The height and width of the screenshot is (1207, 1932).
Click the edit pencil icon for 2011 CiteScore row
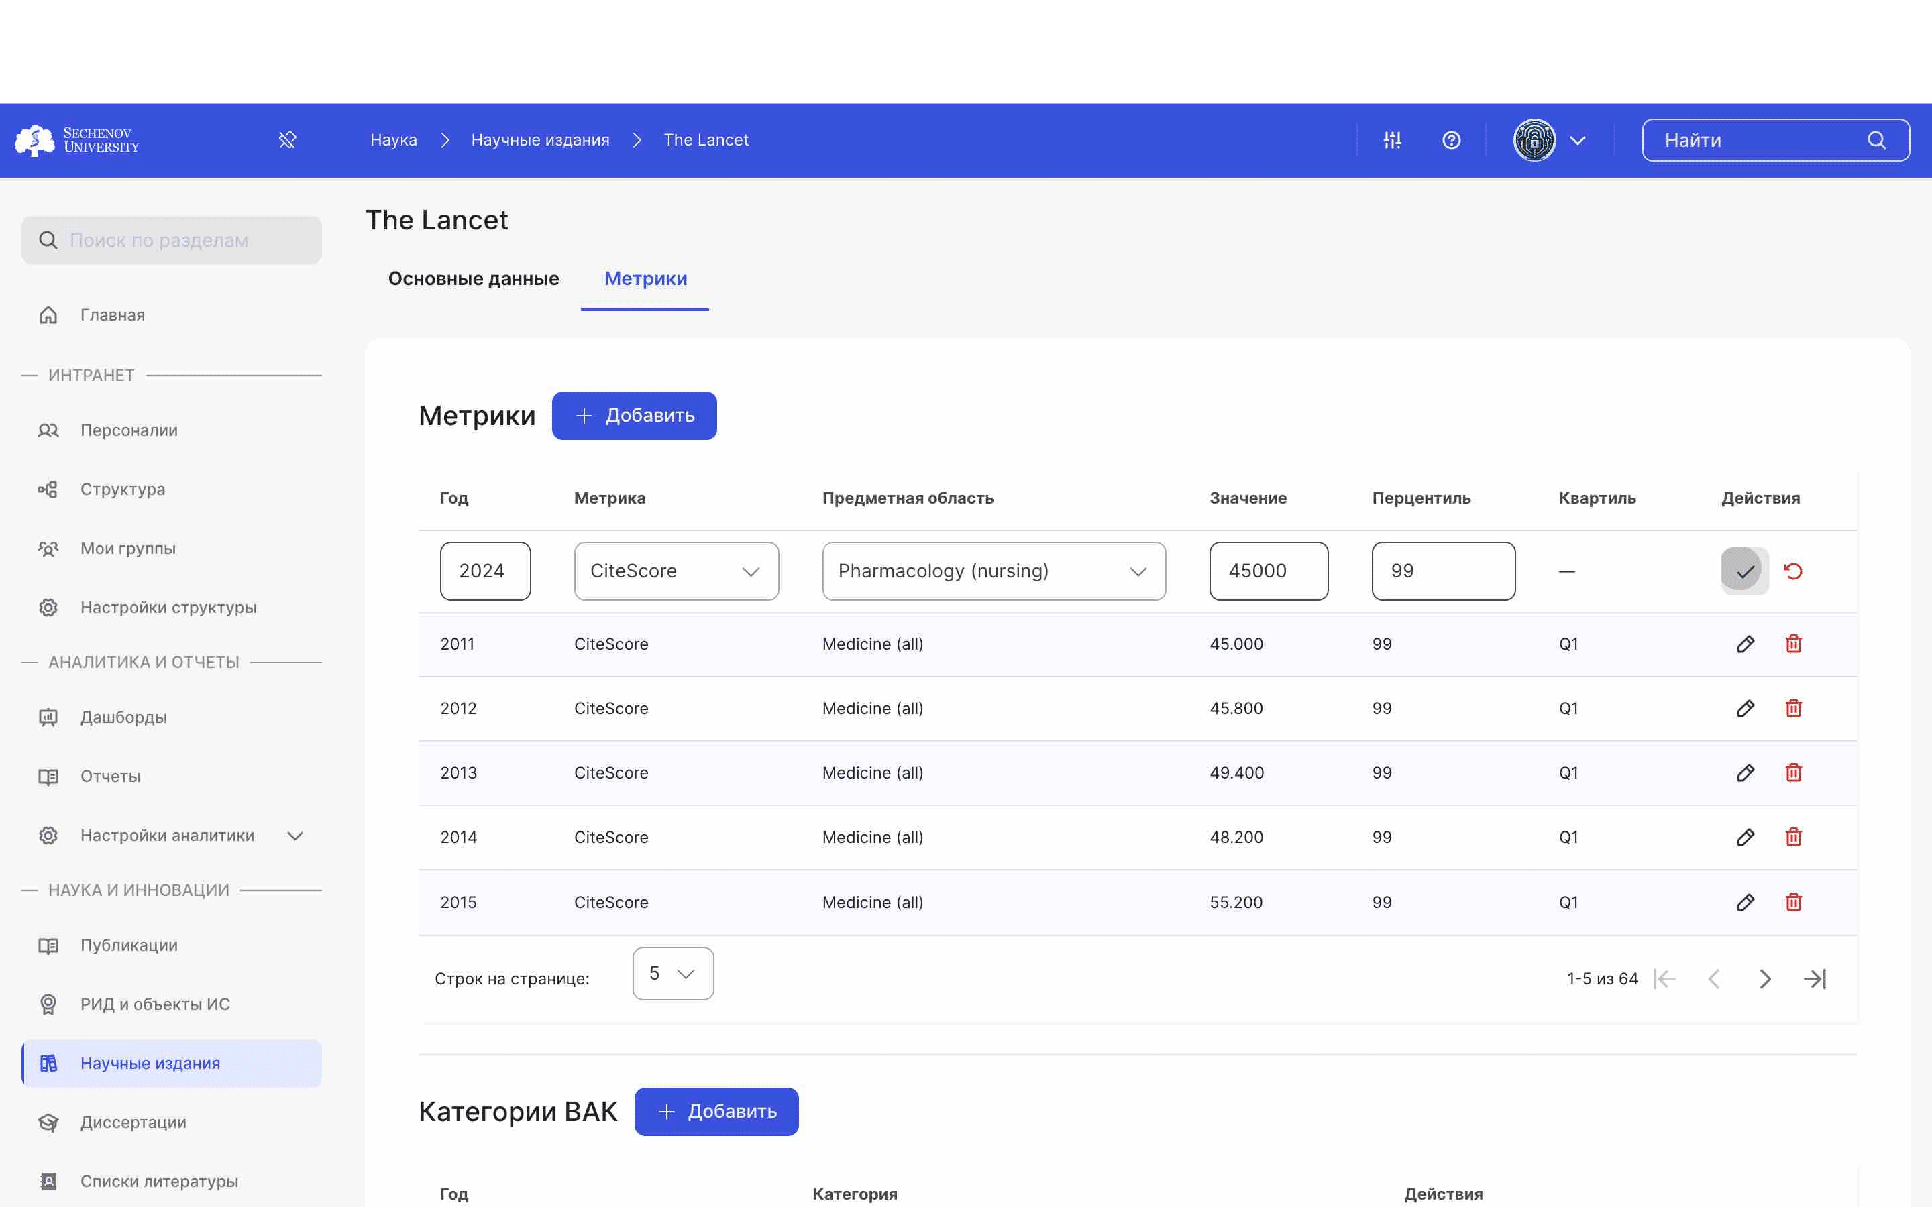click(x=1746, y=644)
